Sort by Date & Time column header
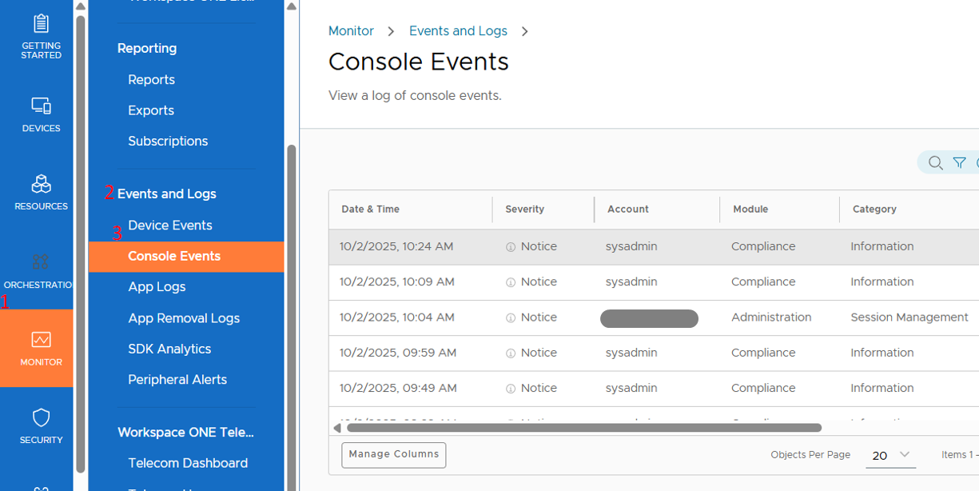979x491 pixels. pyautogui.click(x=371, y=210)
